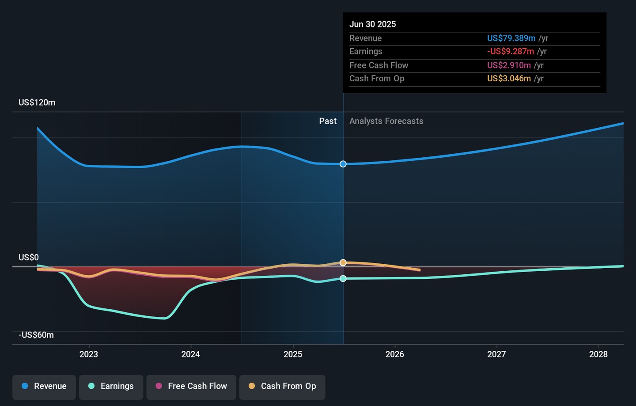Click the Jun 30 2025 tooltip date
The width and height of the screenshot is (636, 406).
(372, 24)
